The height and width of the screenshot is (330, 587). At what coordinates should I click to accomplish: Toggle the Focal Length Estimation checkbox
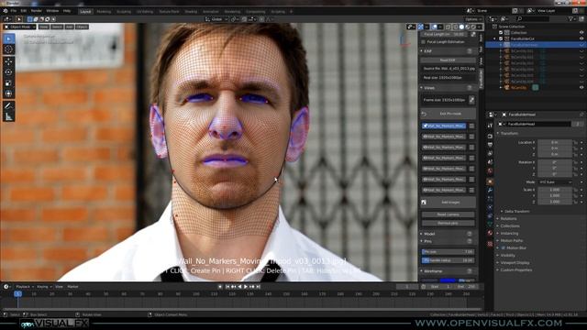click(424, 42)
